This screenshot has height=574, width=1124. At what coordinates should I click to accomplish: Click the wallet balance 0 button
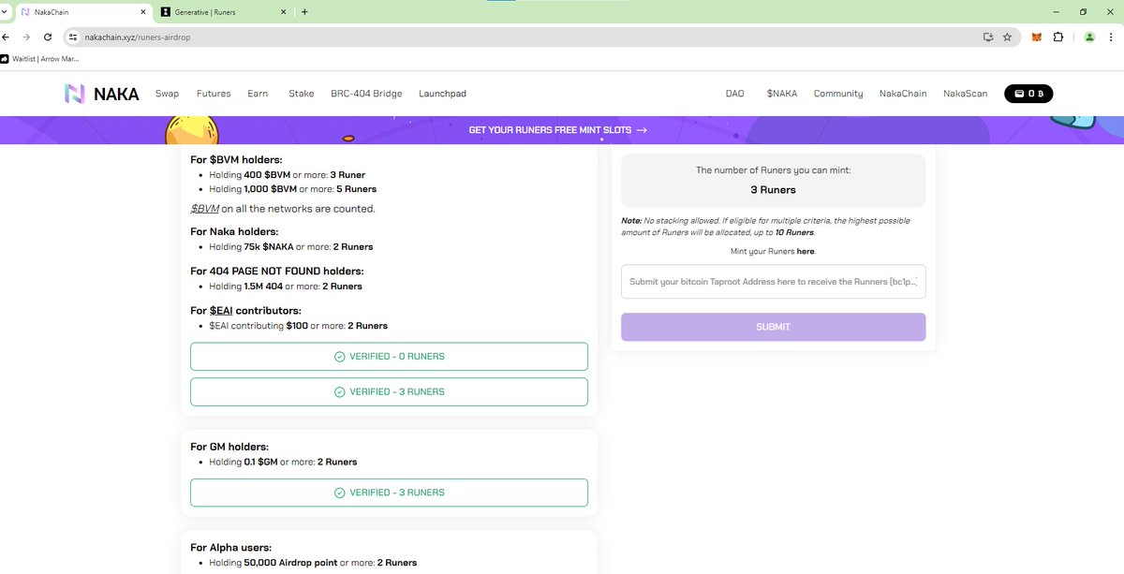pyautogui.click(x=1028, y=94)
